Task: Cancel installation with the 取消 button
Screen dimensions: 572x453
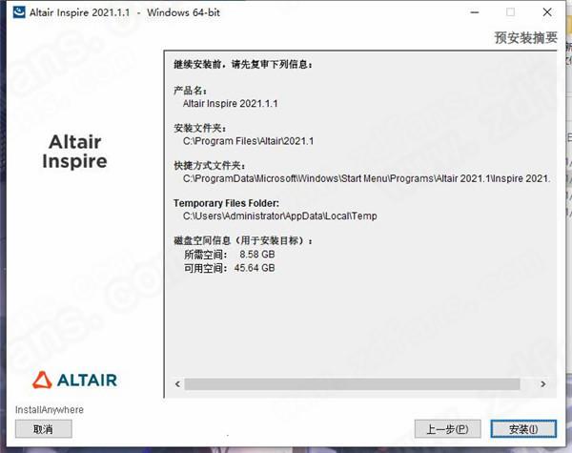Action: coord(44,429)
